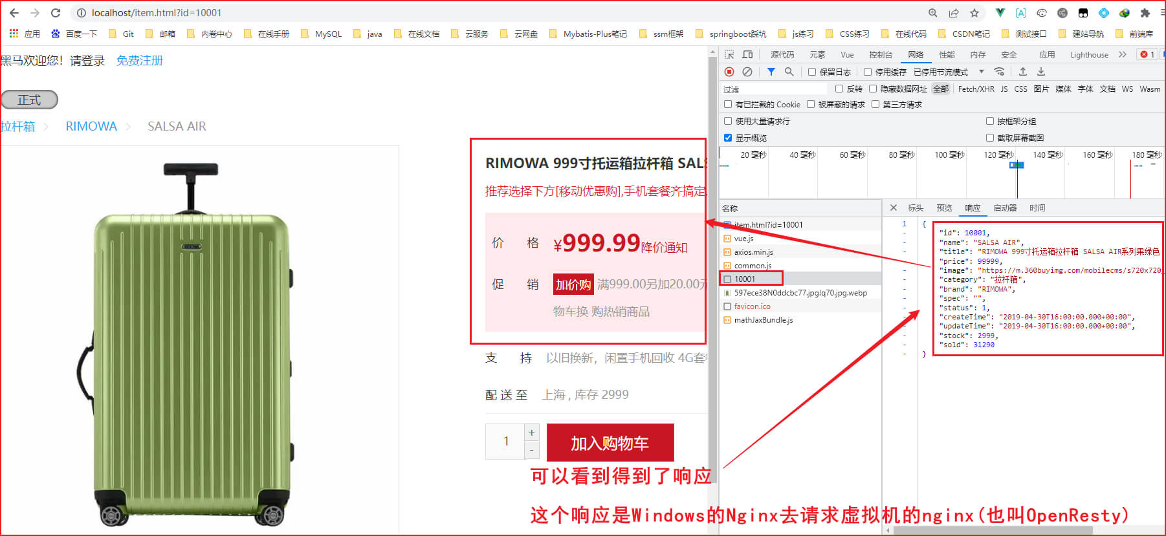Close the request details pane

point(894,208)
